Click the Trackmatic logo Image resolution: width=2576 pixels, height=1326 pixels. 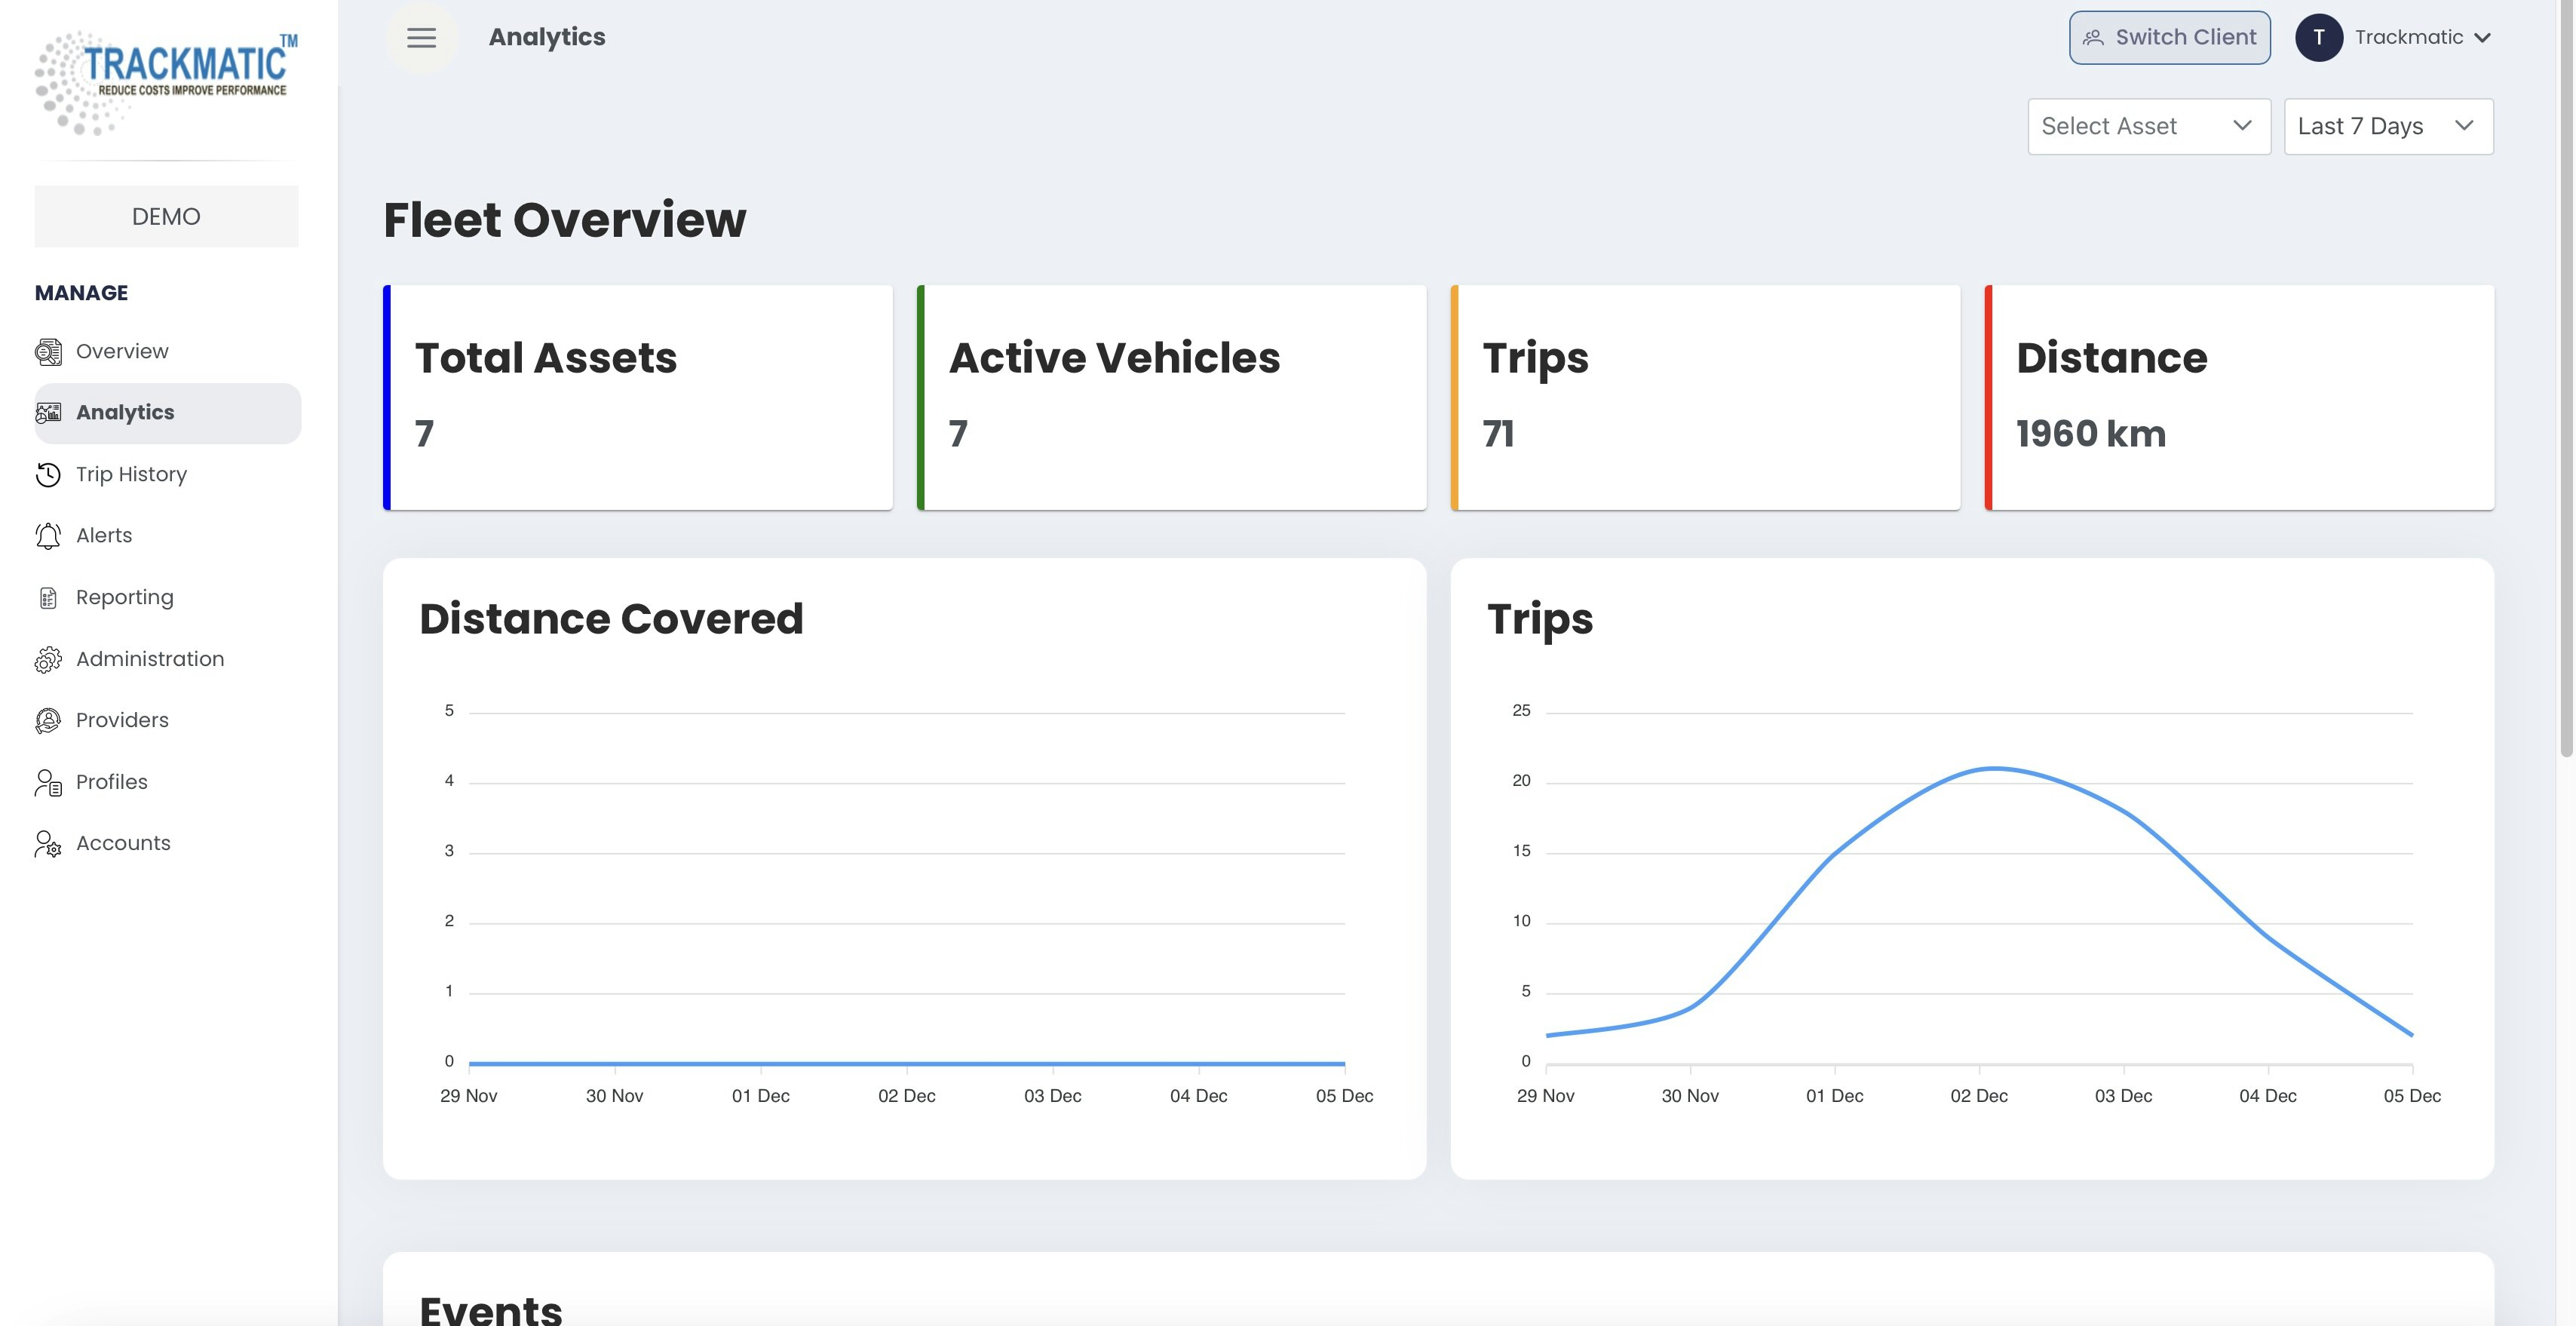point(166,82)
